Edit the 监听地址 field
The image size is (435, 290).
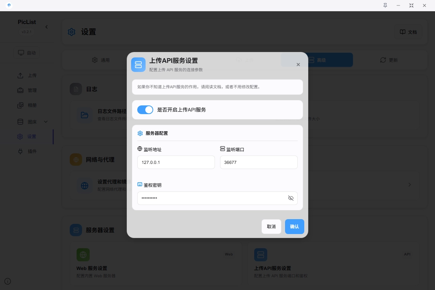click(x=176, y=162)
